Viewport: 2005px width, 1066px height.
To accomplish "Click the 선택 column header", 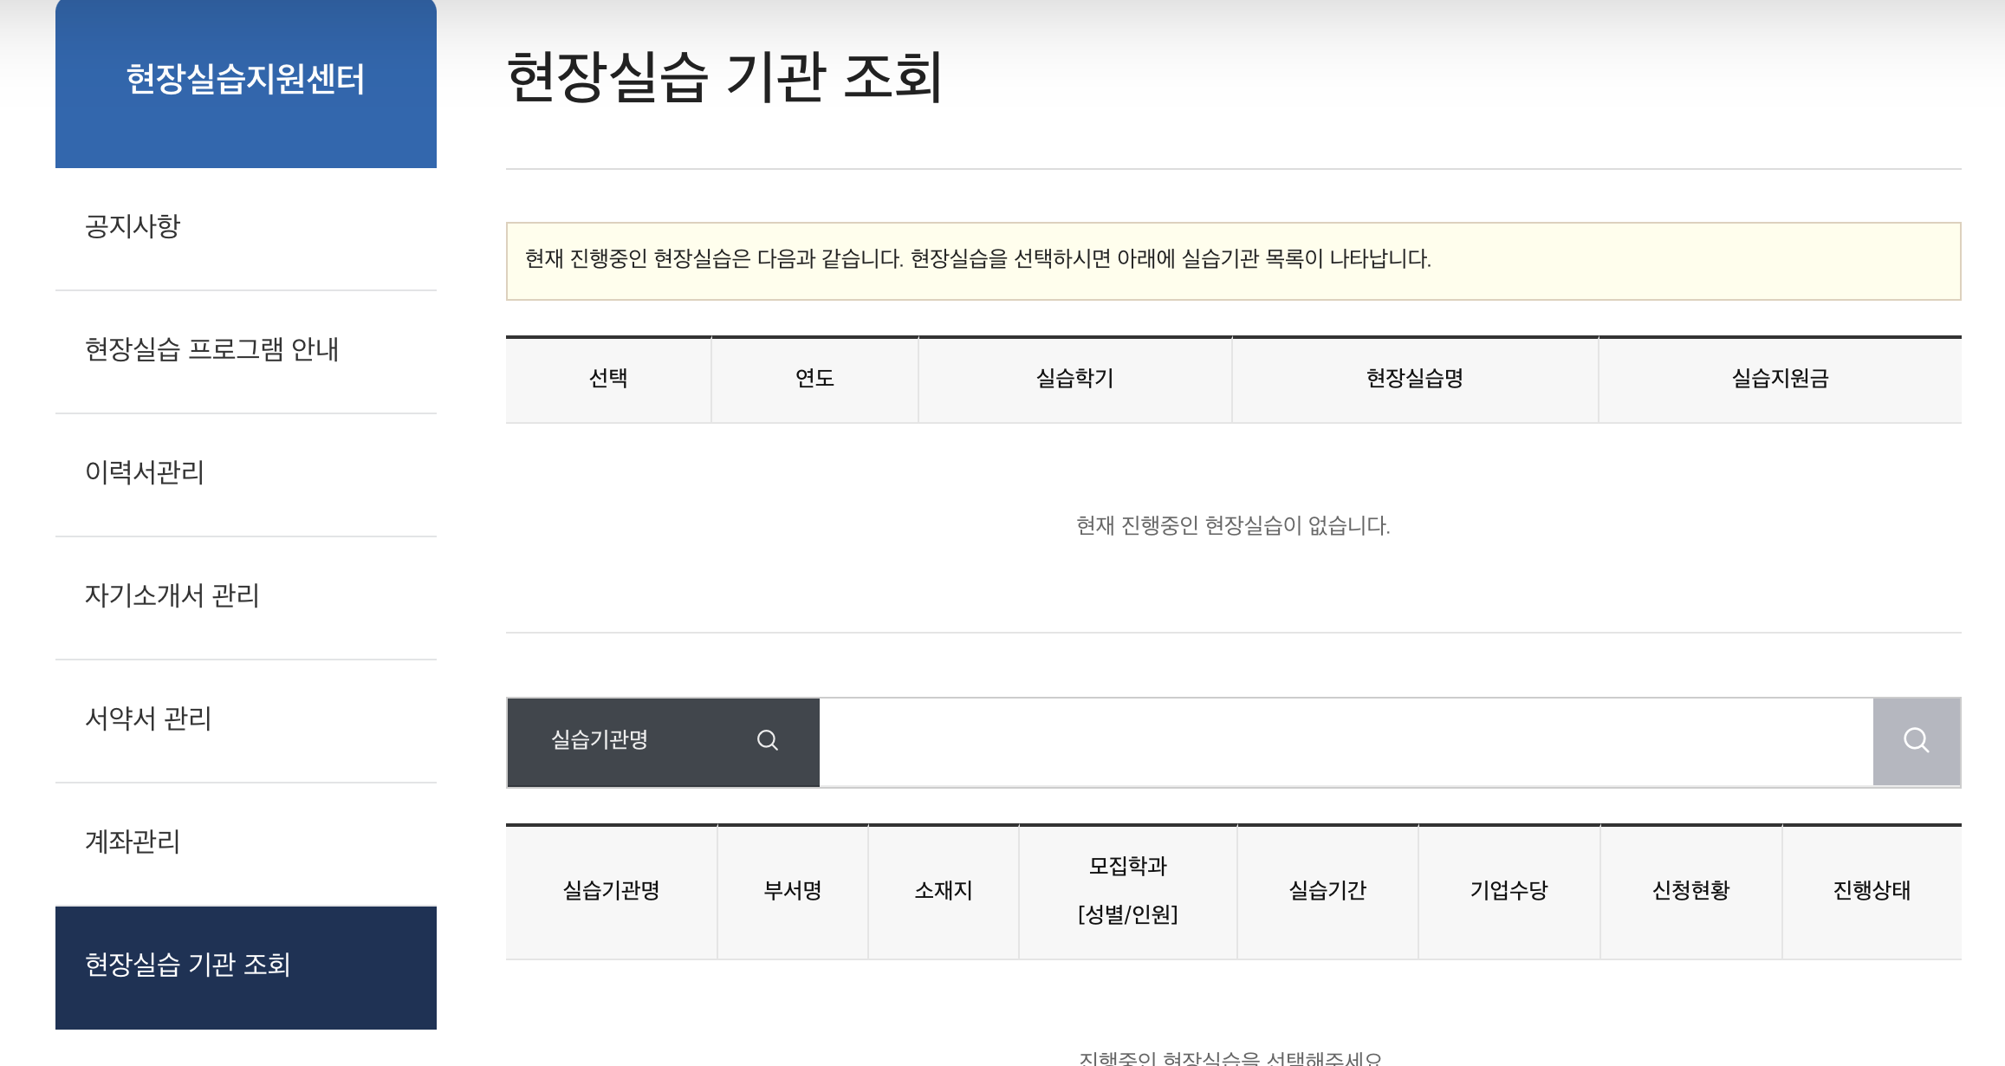I will point(608,379).
